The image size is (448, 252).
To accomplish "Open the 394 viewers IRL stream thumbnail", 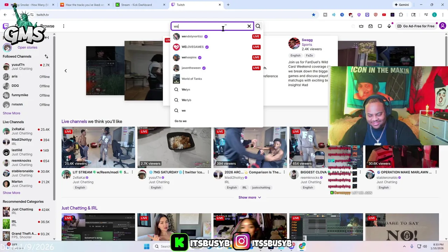I will click(x=250, y=148).
